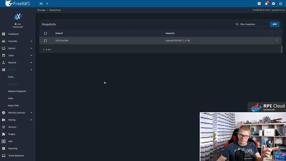The height and width of the screenshot is (161, 286).
Task: Click the table vertical scrollbar
Action: tap(282, 50)
